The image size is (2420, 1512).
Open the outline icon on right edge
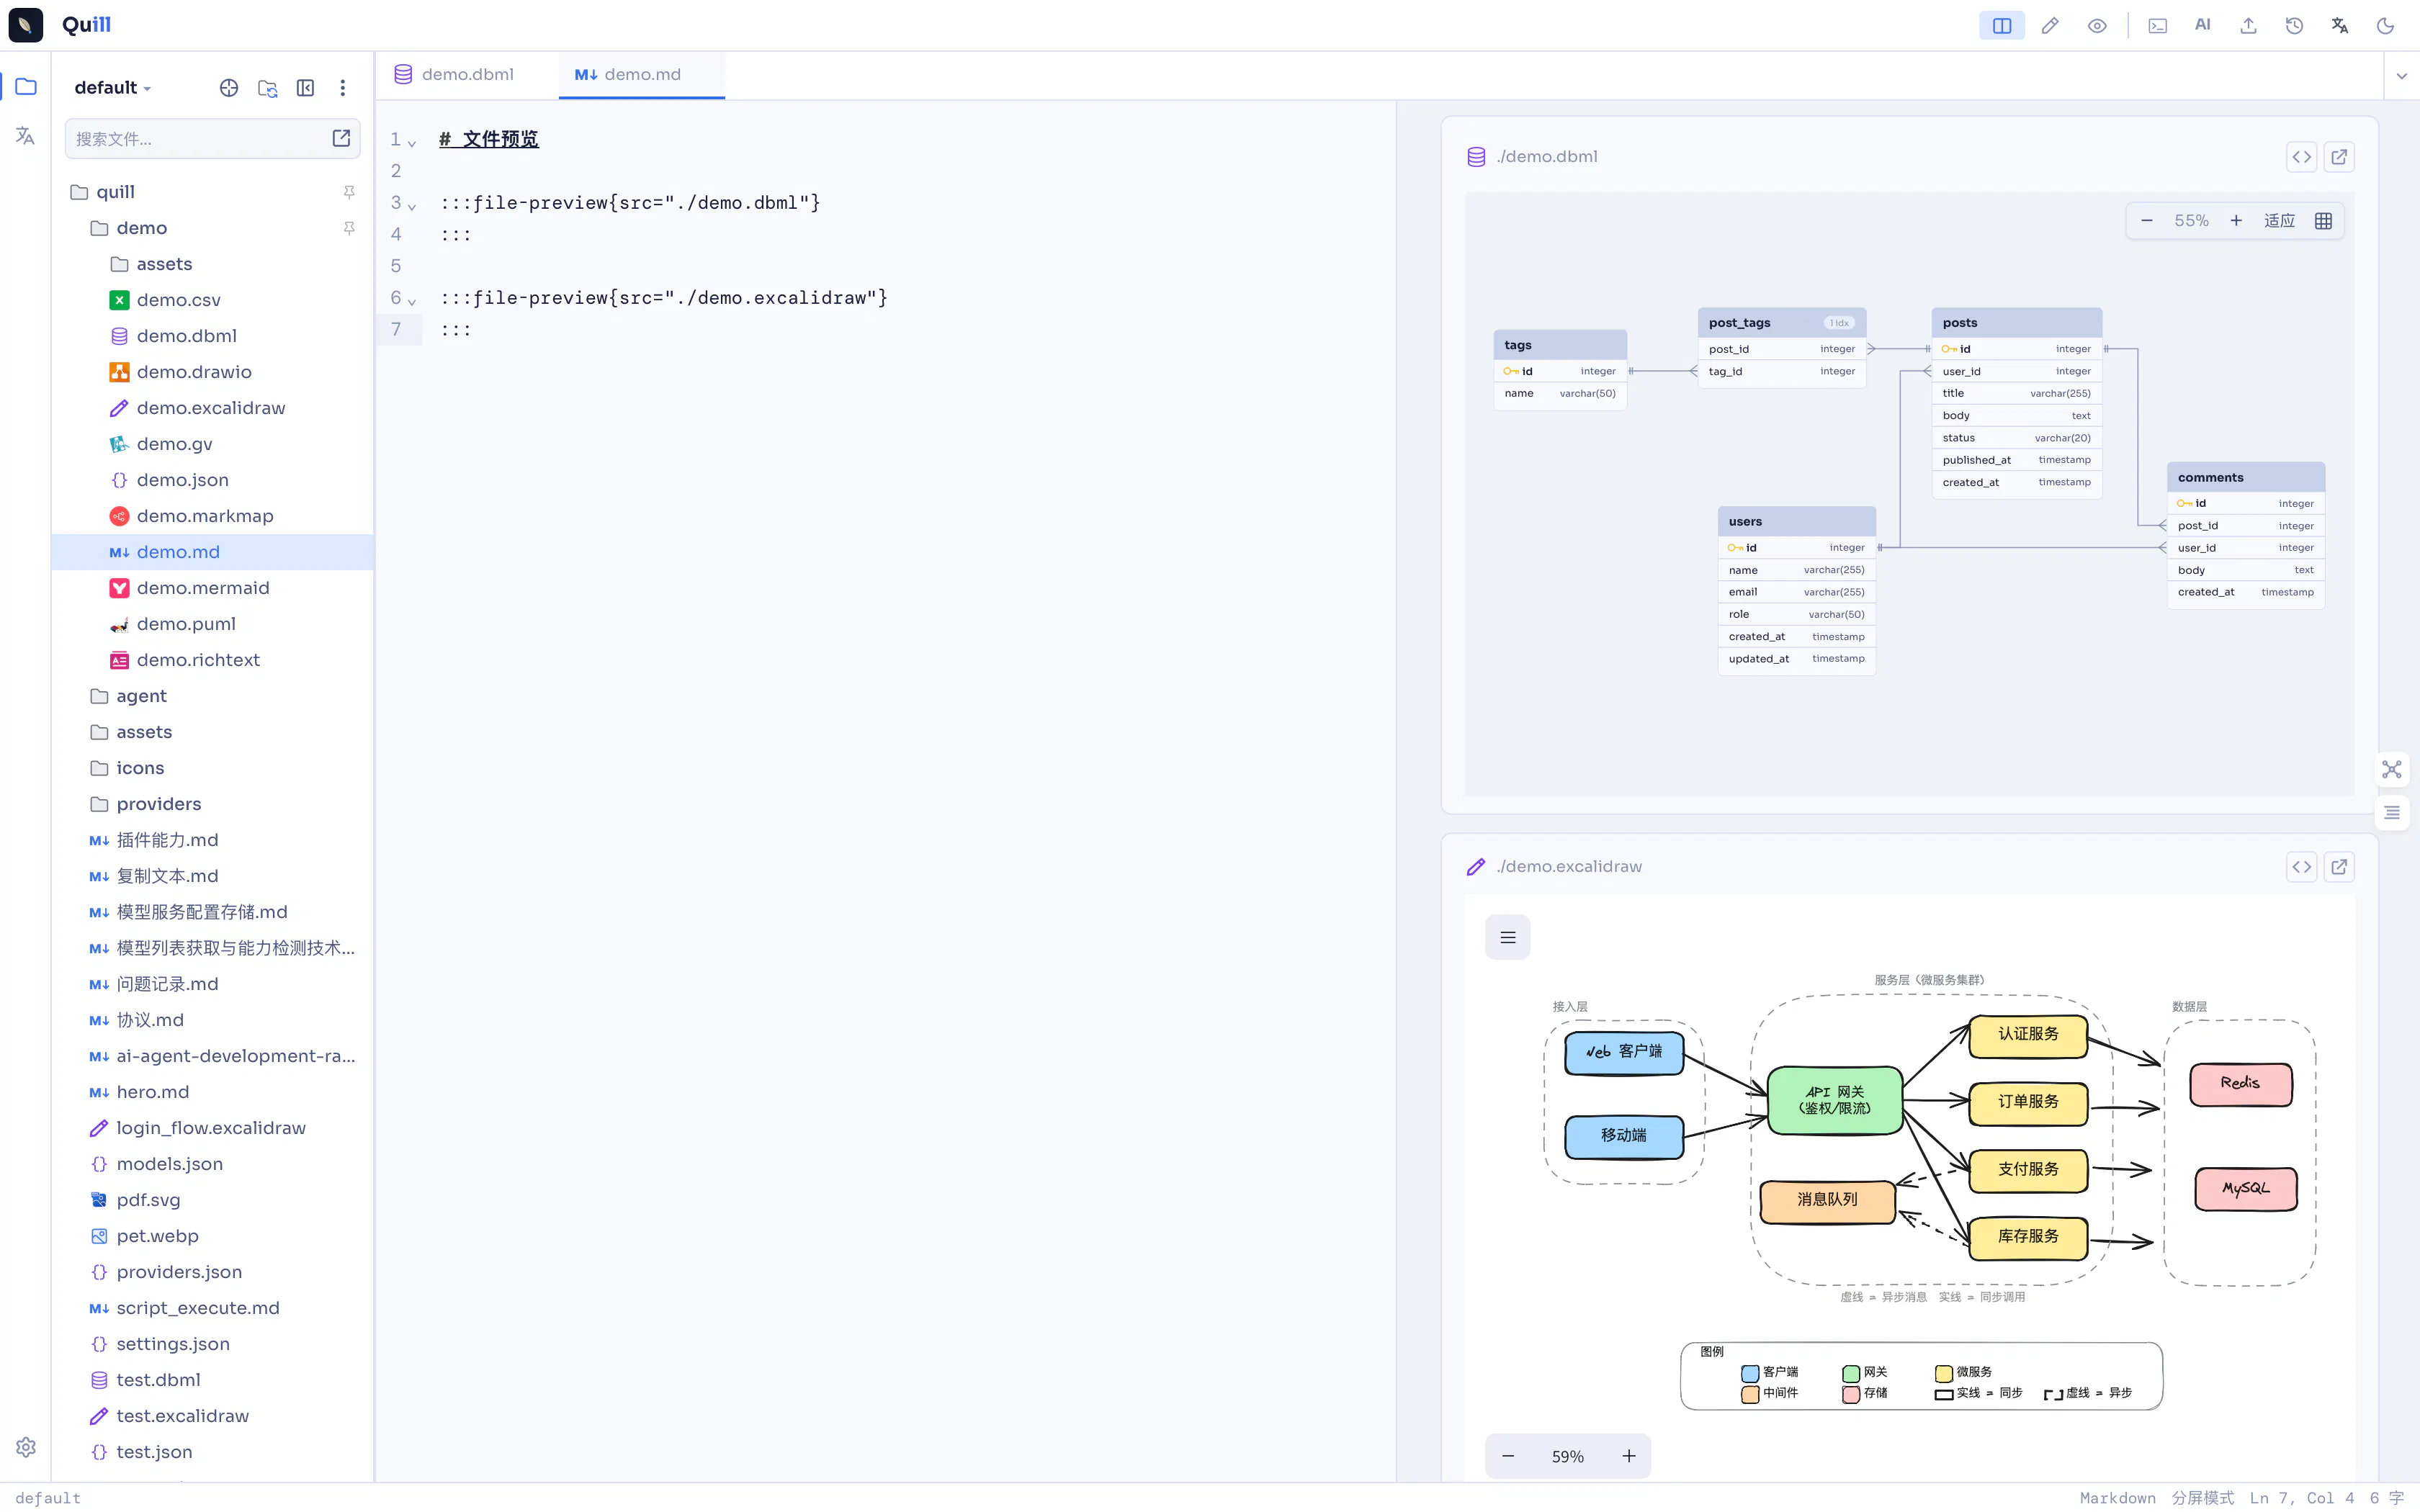pos(2391,813)
